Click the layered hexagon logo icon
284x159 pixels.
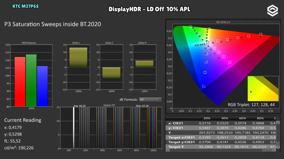[x=272, y=10]
